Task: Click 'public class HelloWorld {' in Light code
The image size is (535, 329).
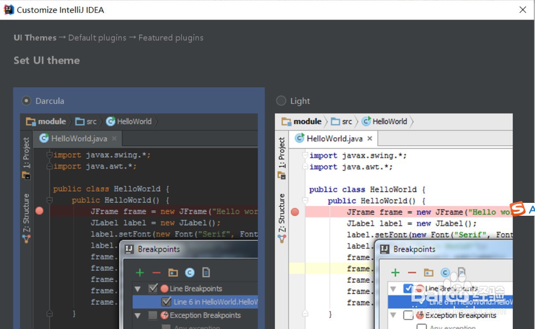Action: (x=367, y=189)
